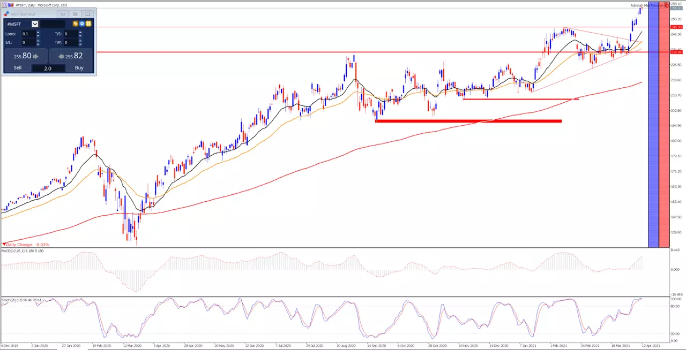Increase the T/P value with the up arrow
Image resolution: width=686 pixels, height=350 pixels.
(x=80, y=41)
